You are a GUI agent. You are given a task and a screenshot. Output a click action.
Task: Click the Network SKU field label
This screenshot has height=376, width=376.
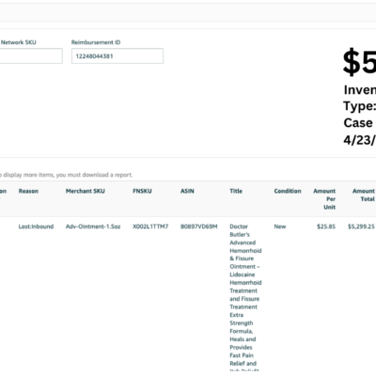pyautogui.click(x=19, y=42)
